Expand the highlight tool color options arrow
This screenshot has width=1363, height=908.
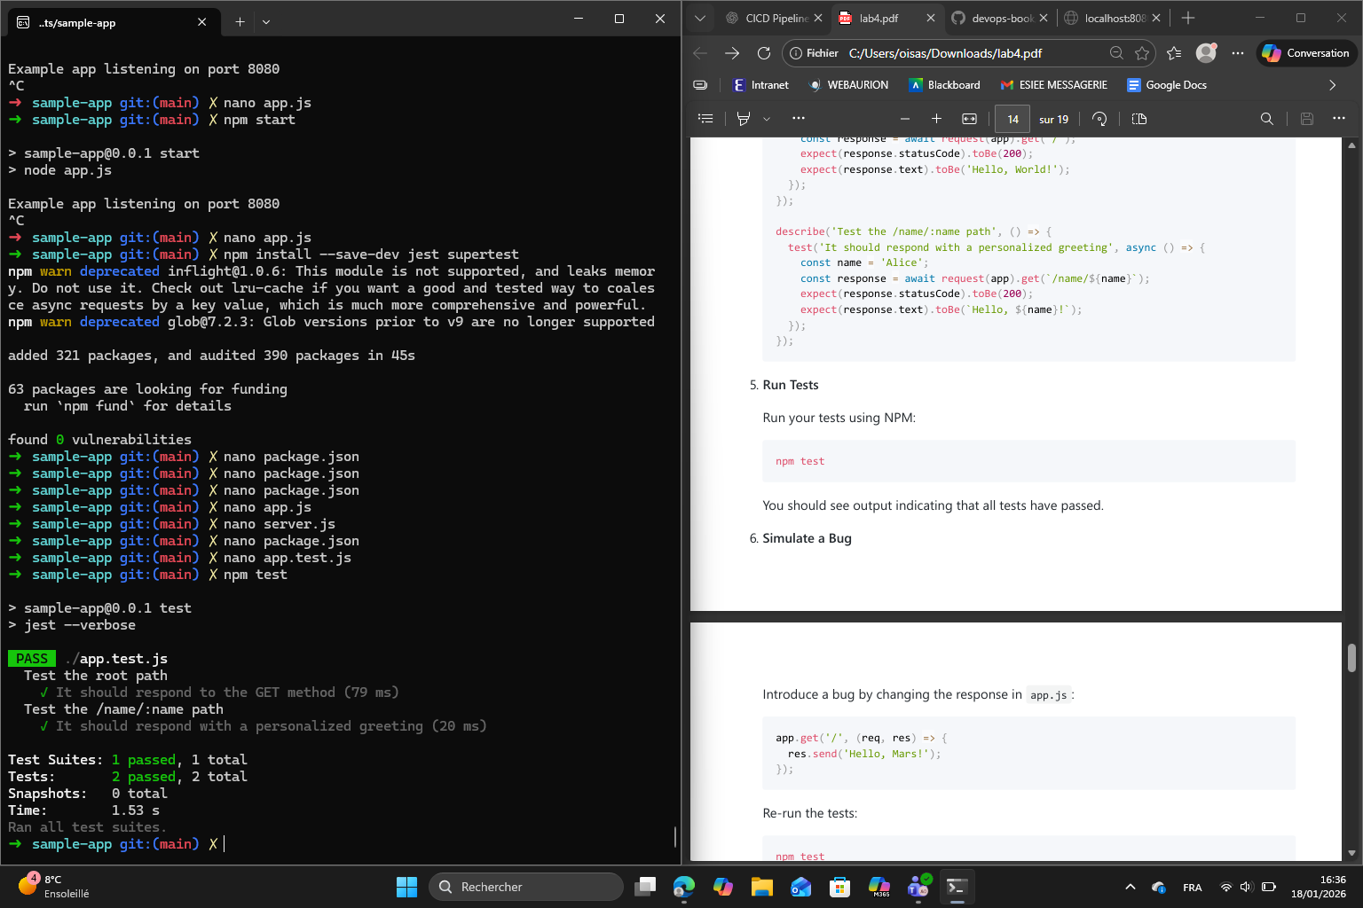(767, 119)
